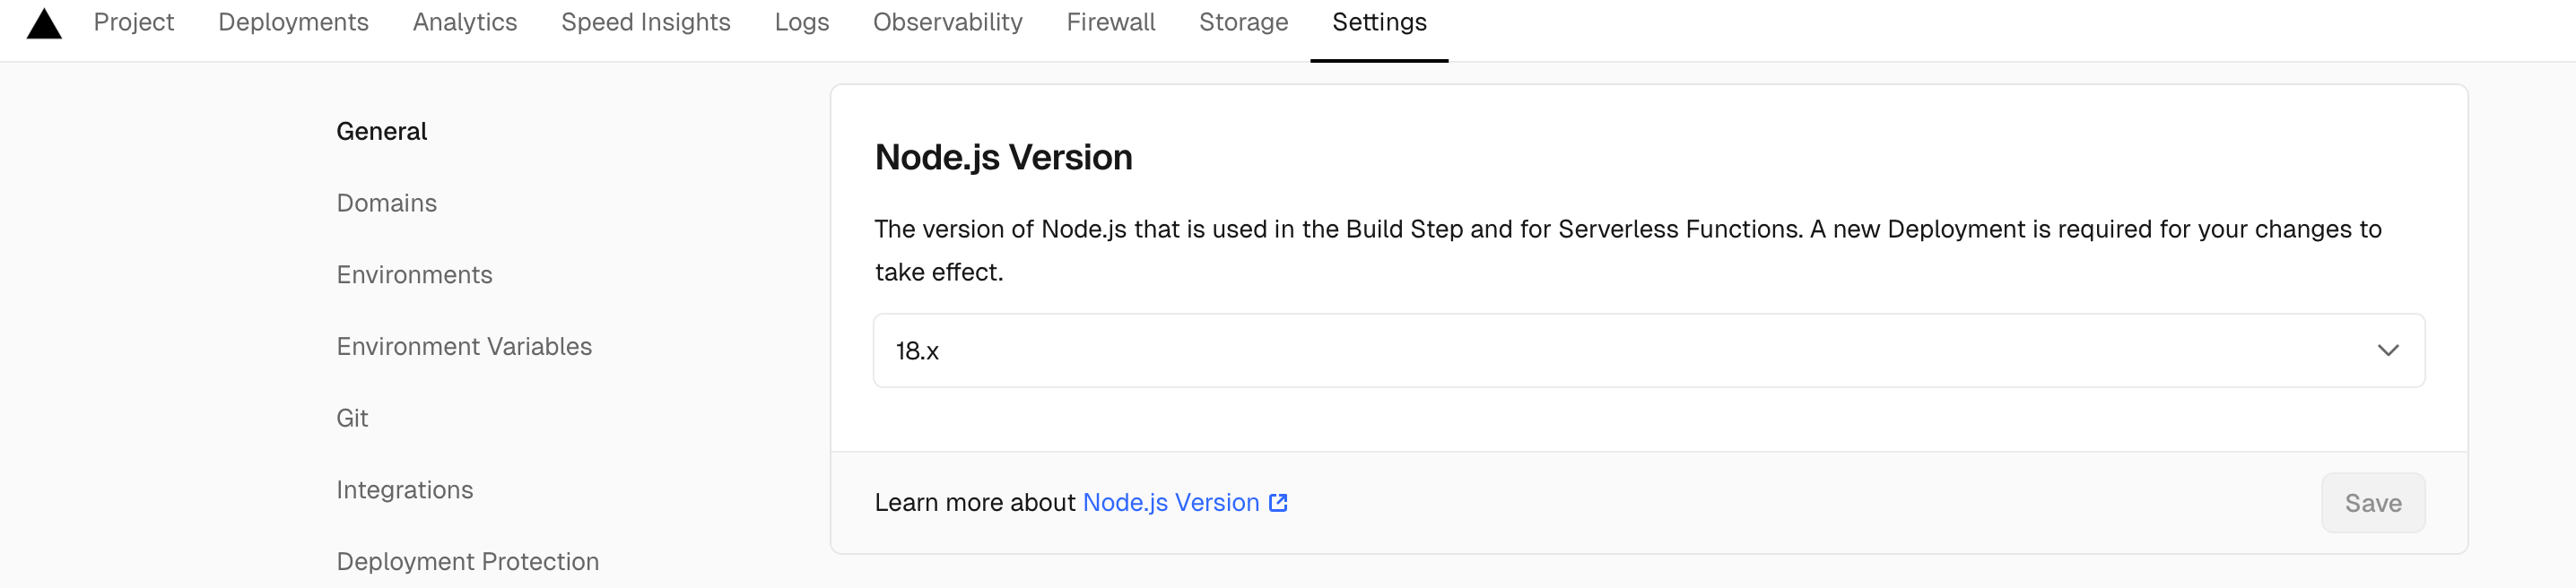Click the external link icon beside Node.js Version
The image size is (2576, 588).
click(x=1278, y=503)
